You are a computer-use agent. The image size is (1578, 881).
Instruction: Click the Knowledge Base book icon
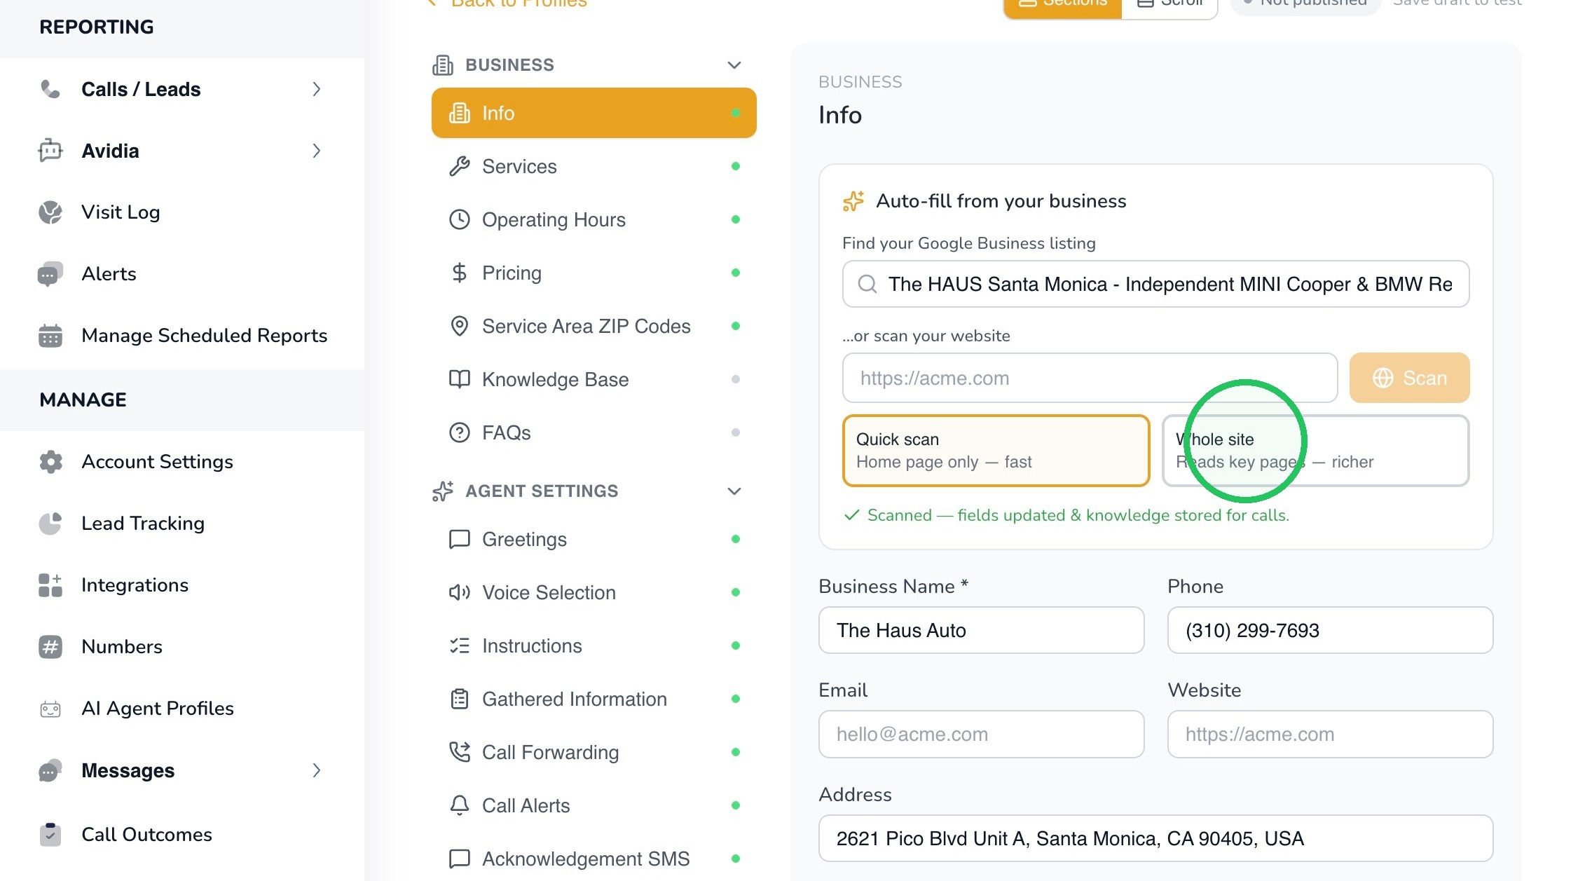[x=459, y=379]
